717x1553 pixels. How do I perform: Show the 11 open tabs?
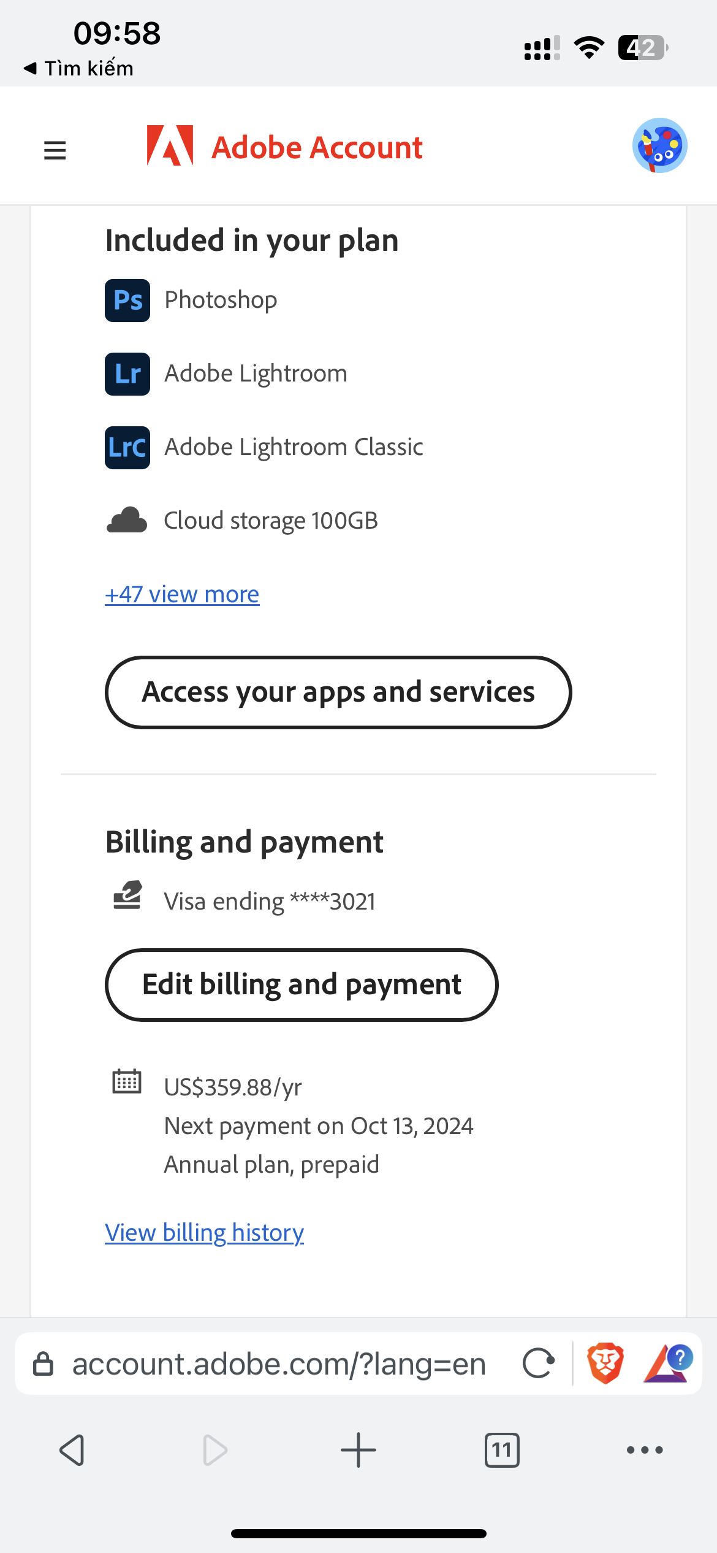point(502,1451)
